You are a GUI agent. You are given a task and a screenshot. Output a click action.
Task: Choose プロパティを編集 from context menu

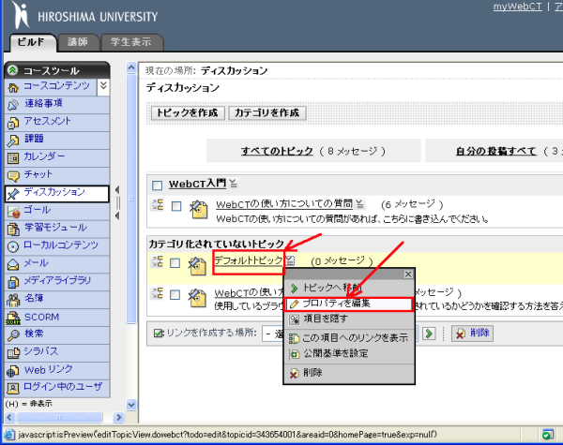click(349, 304)
